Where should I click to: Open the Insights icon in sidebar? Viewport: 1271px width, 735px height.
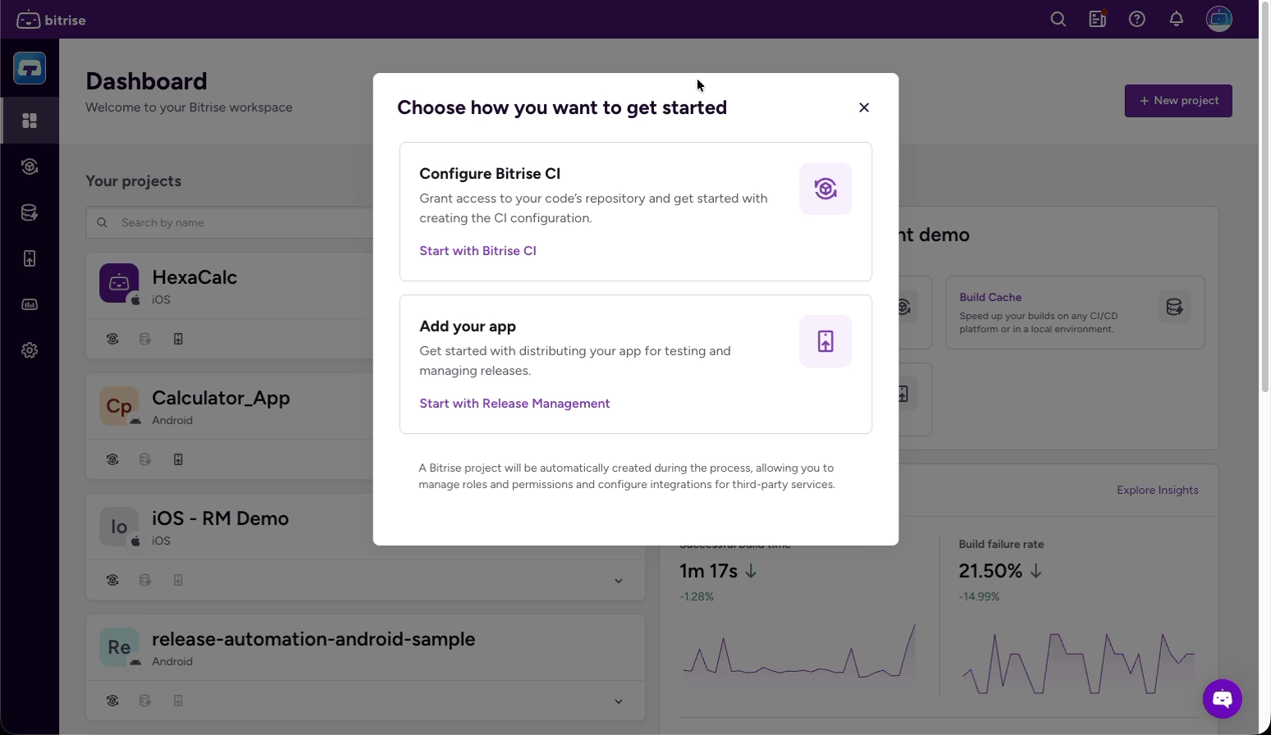coord(30,304)
